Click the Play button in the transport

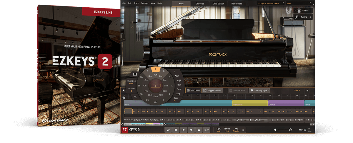tap(184, 130)
